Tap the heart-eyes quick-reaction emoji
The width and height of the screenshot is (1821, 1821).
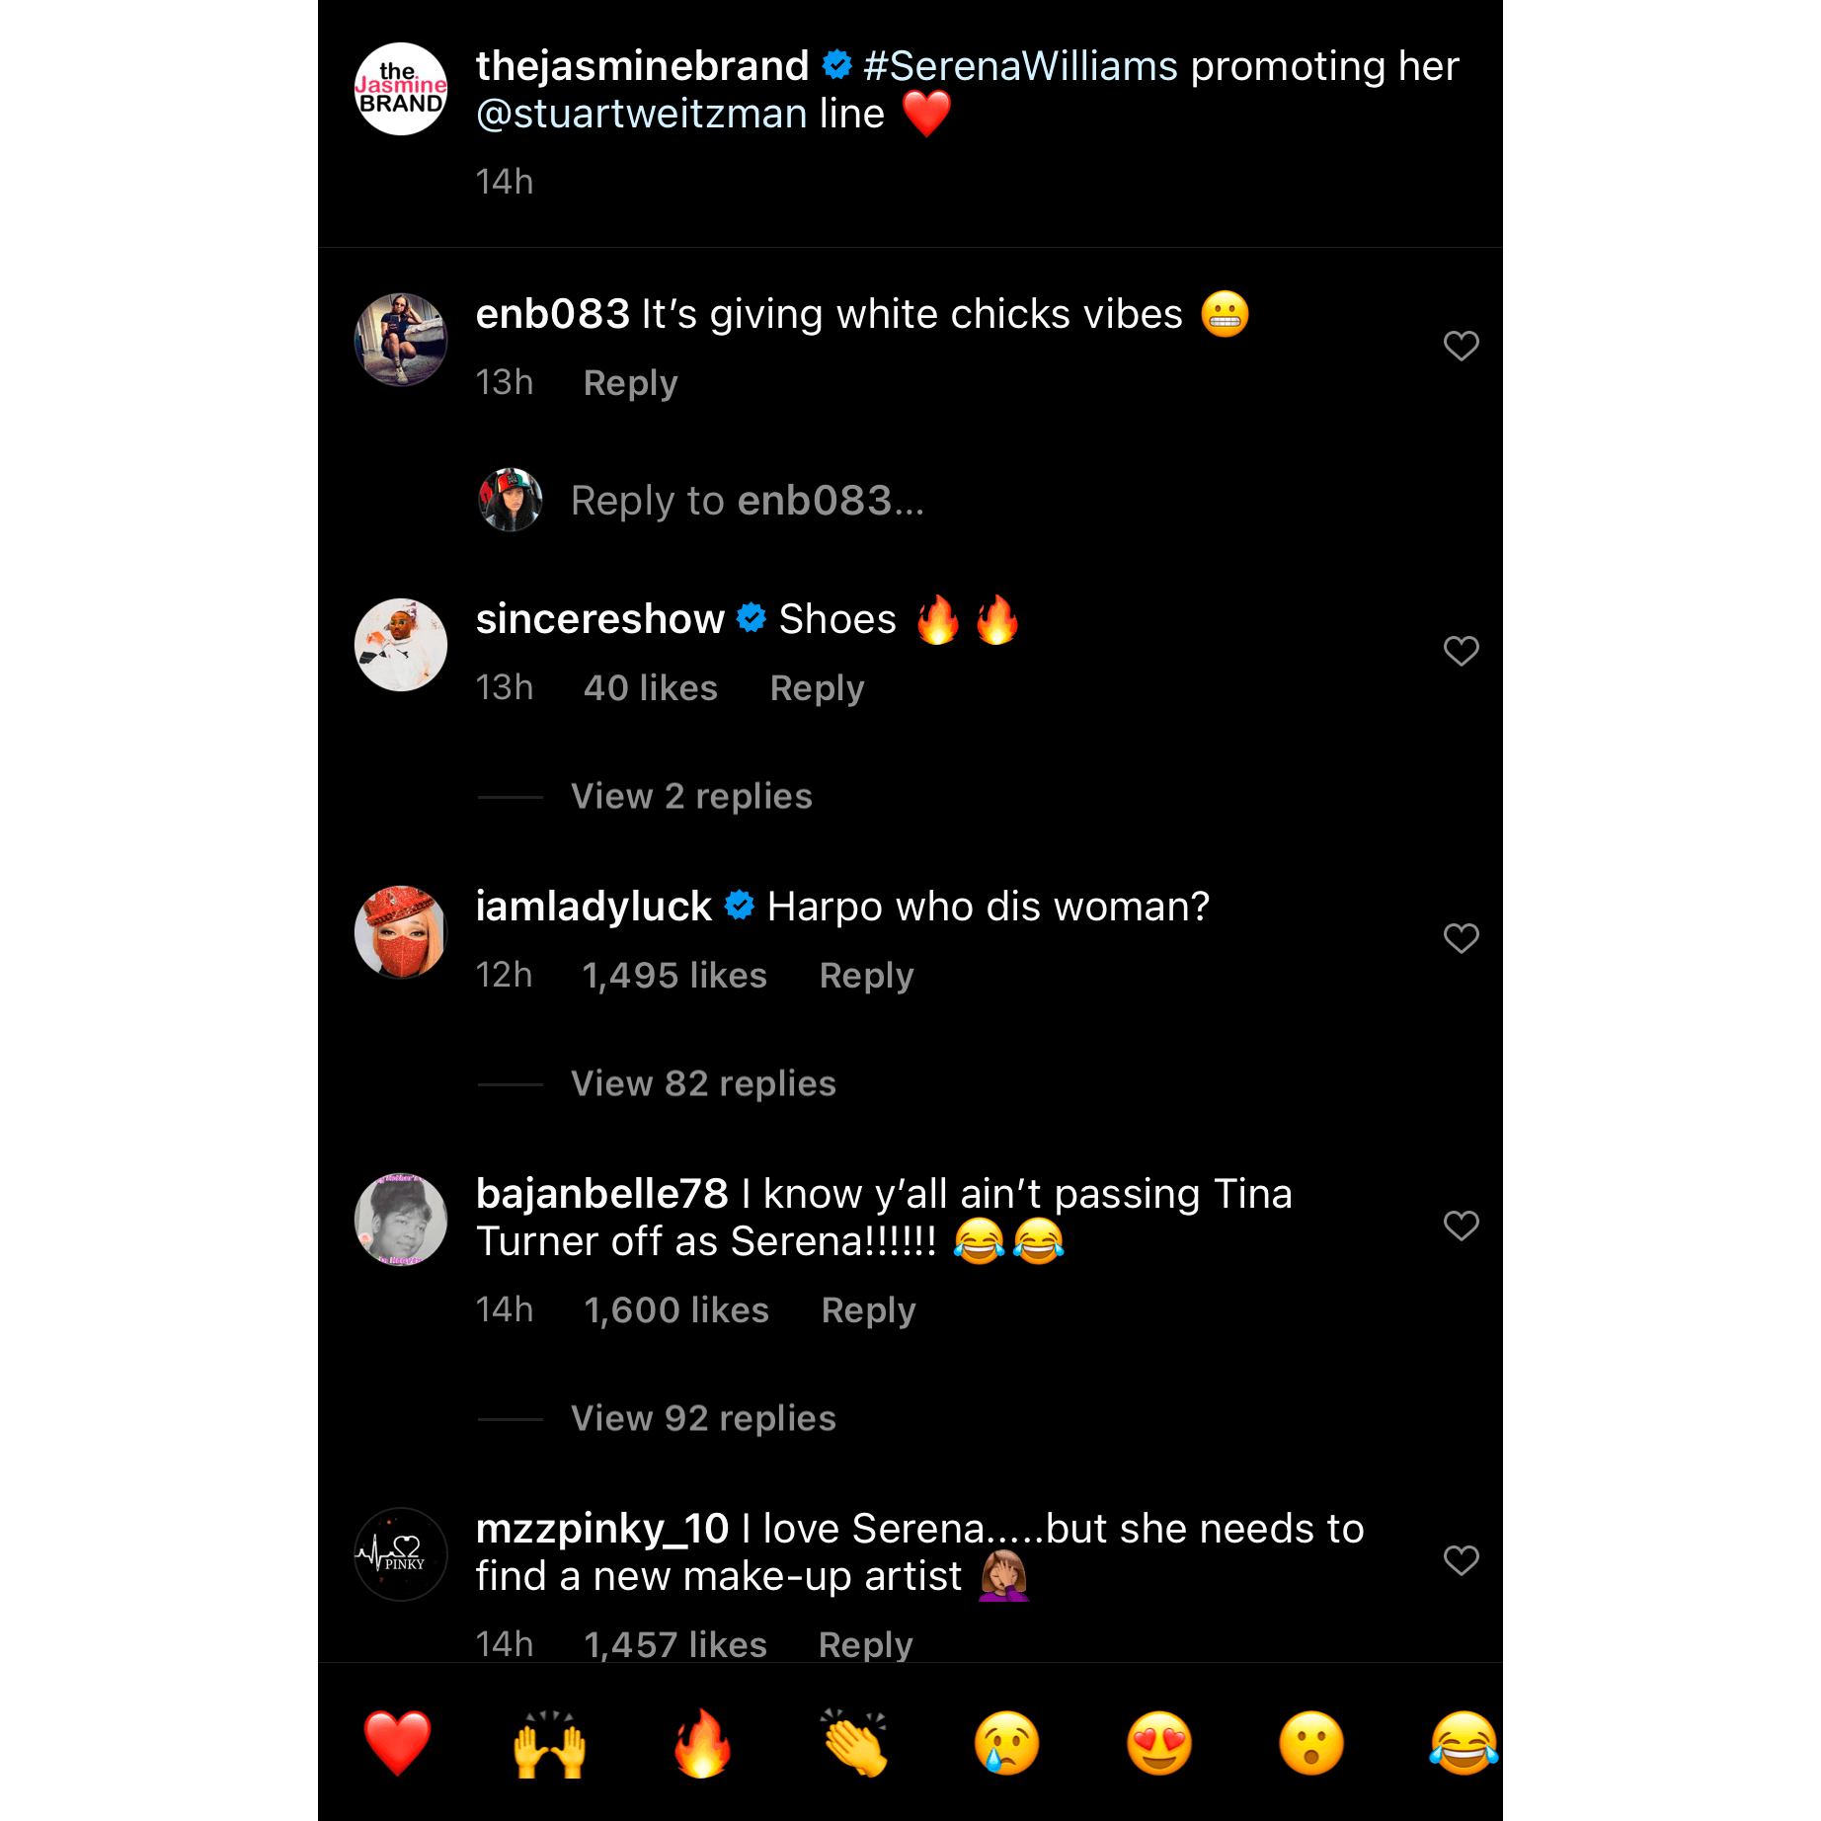click(x=1159, y=1743)
